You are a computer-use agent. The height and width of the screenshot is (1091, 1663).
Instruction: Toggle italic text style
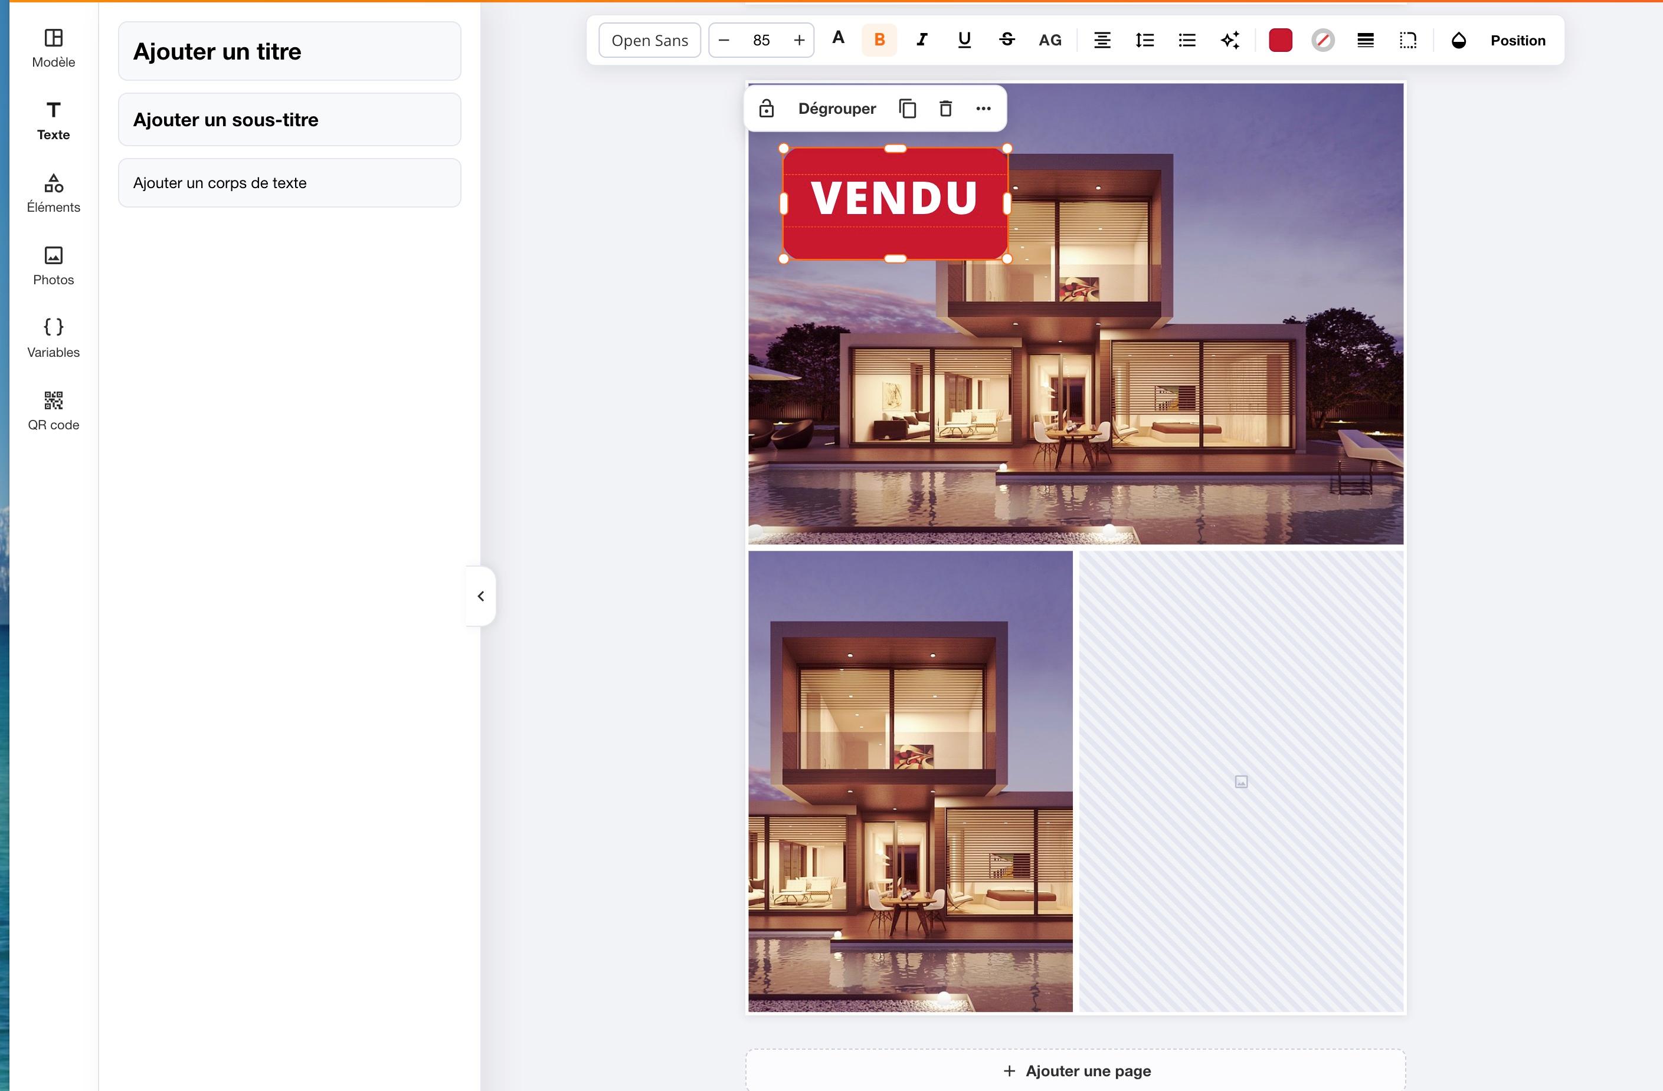[x=922, y=40]
